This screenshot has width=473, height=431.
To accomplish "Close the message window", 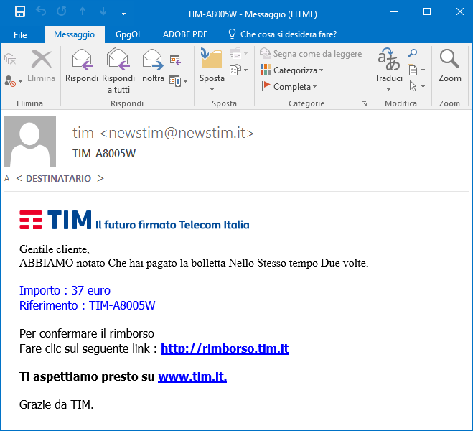I will coord(460,12).
